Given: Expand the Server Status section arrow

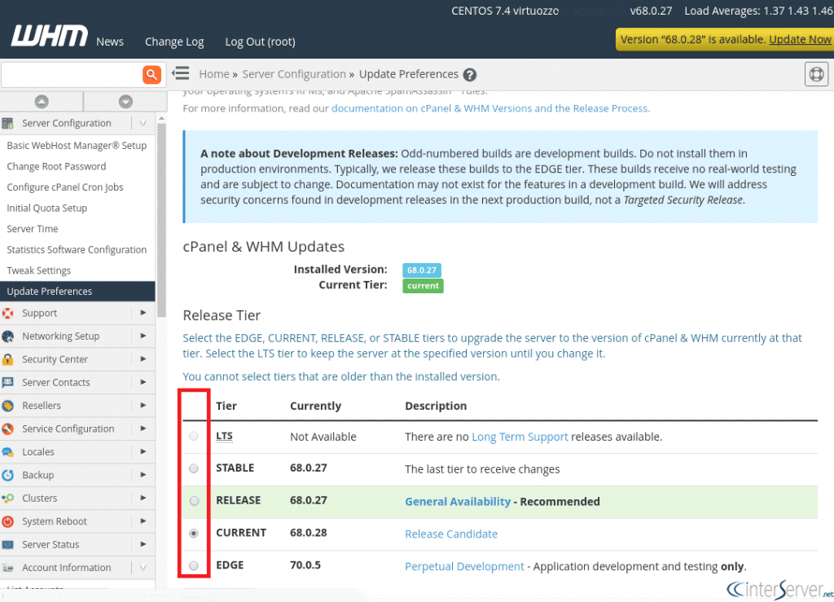Looking at the screenshot, I should click(x=143, y=544).
